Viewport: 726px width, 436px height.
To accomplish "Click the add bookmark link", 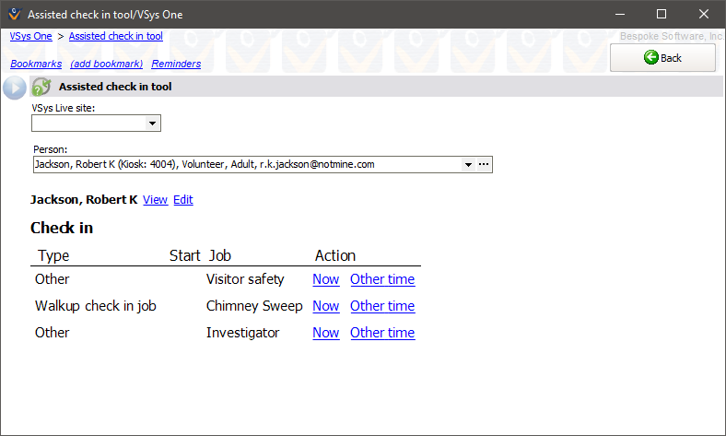I will (106, 64).
